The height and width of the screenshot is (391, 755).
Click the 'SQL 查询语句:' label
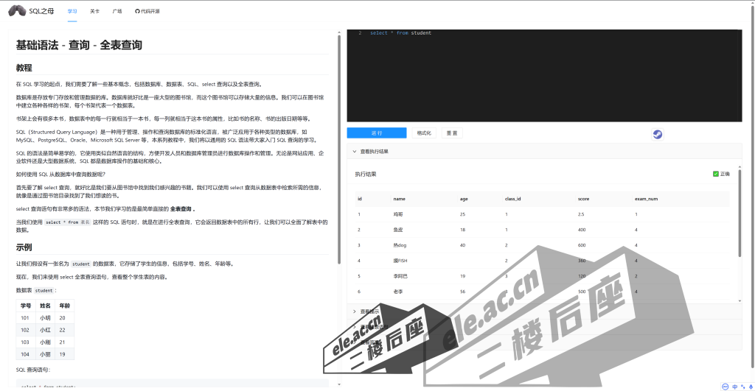32,370
